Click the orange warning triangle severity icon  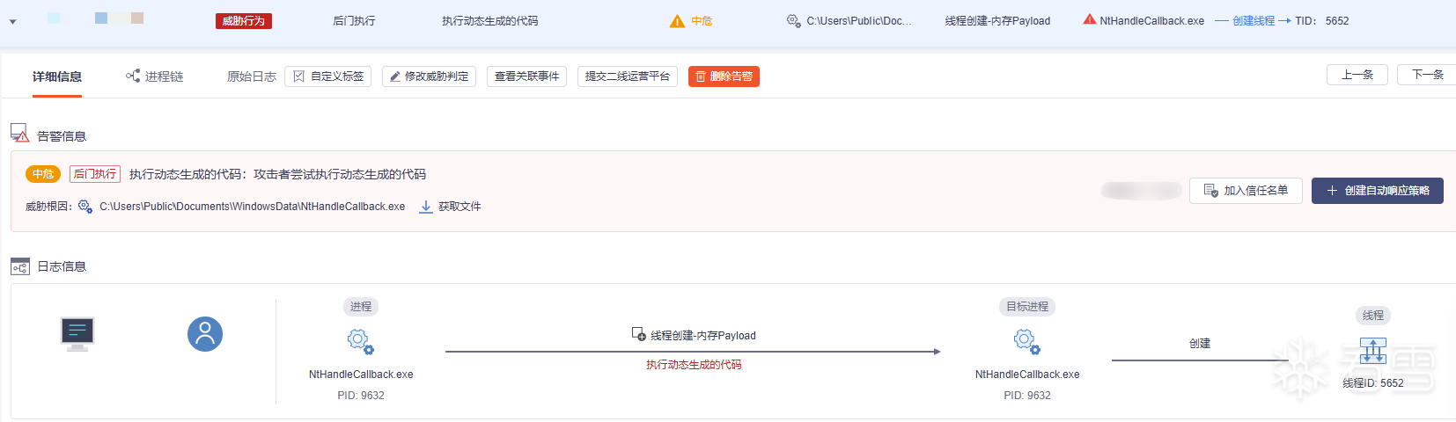click(677, 21)
